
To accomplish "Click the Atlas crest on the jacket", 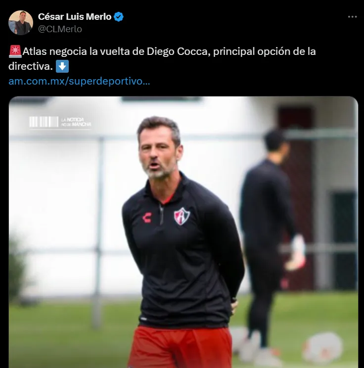I will pos(182,216).
